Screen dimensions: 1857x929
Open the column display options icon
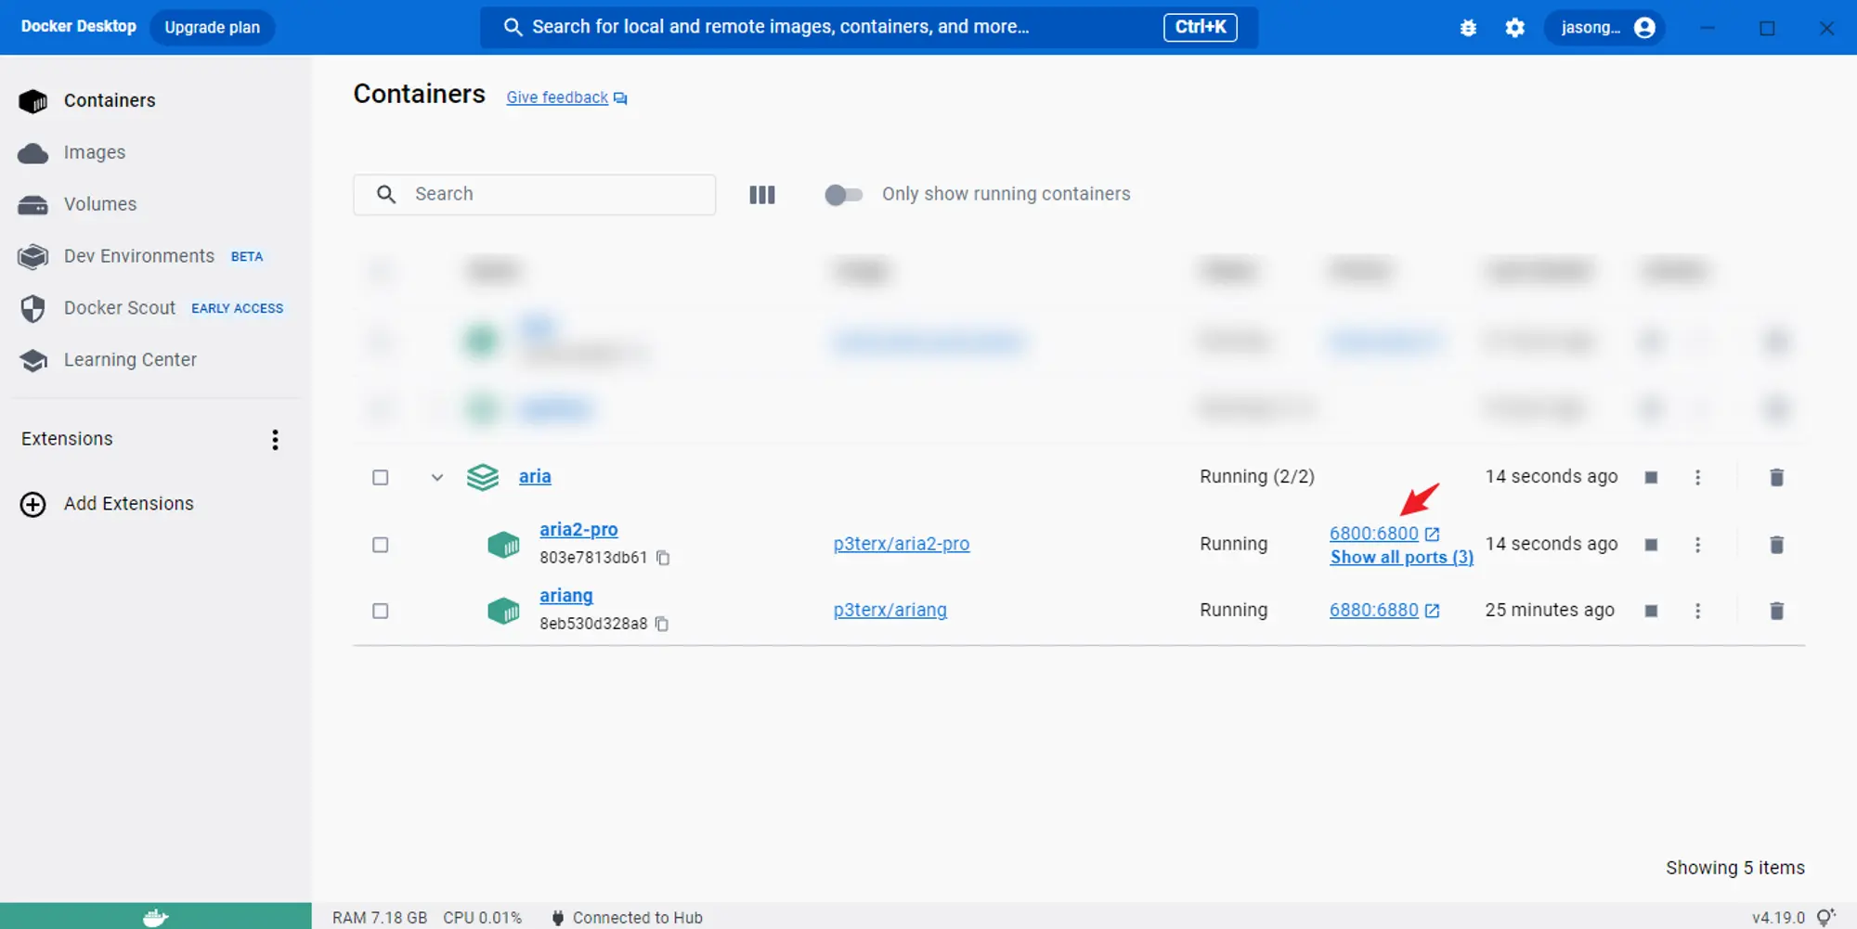(762, 195)
